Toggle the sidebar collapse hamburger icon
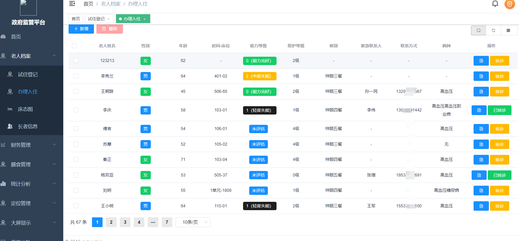The image size is (519, 241). tap(72, 4)
